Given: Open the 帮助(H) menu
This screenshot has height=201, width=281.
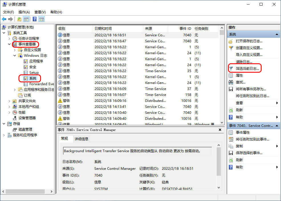Looking at the screenshot, I should point(56,12).
